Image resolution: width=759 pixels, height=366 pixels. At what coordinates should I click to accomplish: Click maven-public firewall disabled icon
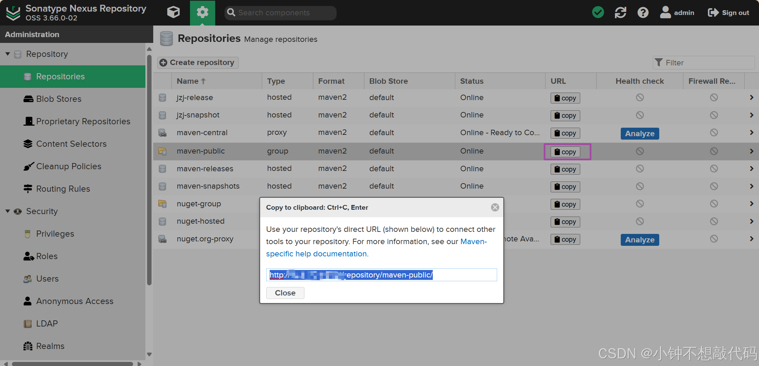coord(714,151)
